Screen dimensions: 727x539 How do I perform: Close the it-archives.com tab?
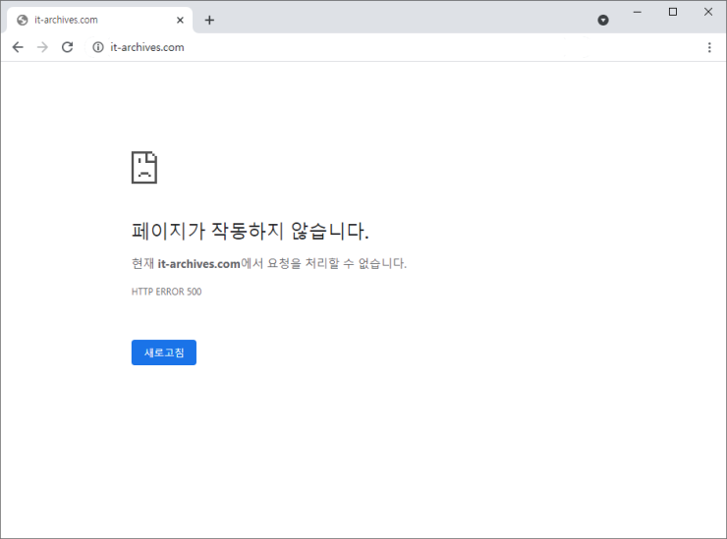[180, 20]
